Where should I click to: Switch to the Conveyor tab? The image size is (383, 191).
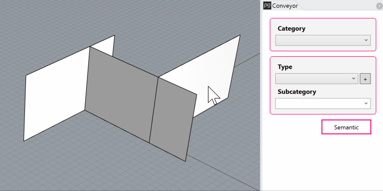tap(285, 5)
